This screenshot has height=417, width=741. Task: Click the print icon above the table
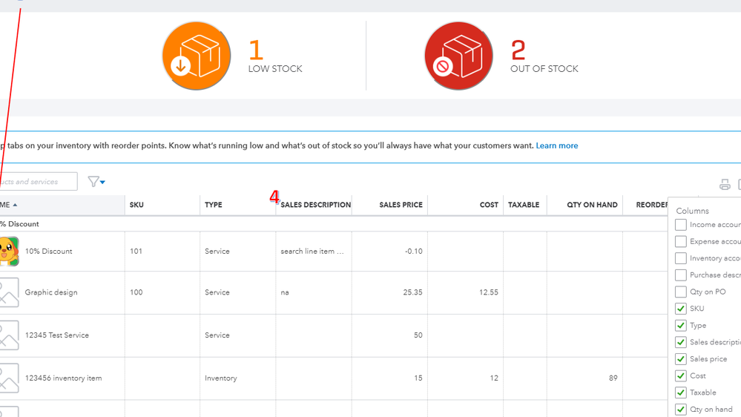725,185
